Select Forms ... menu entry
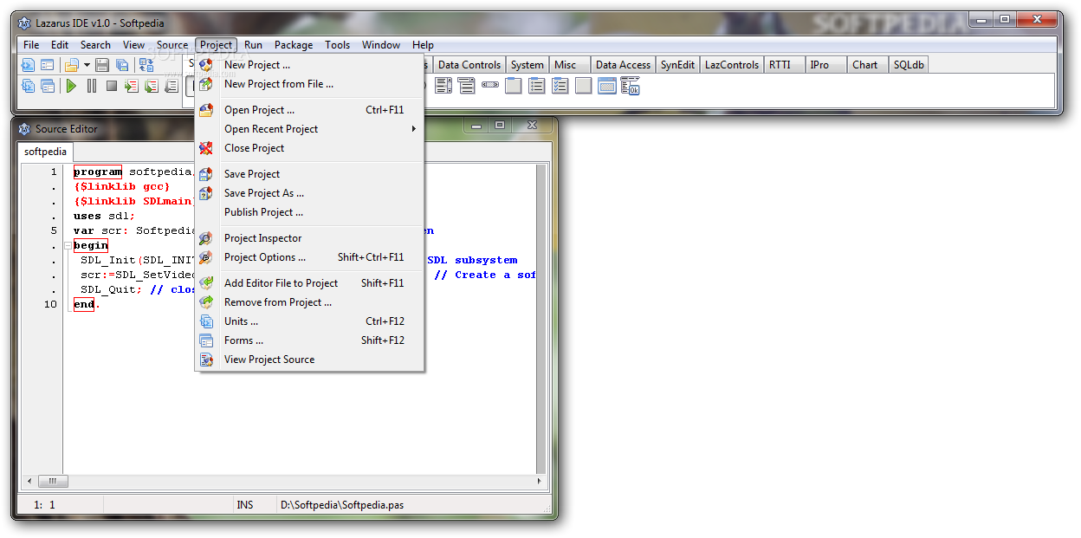This screenshot has width=1081, height=538. [310, 340]
